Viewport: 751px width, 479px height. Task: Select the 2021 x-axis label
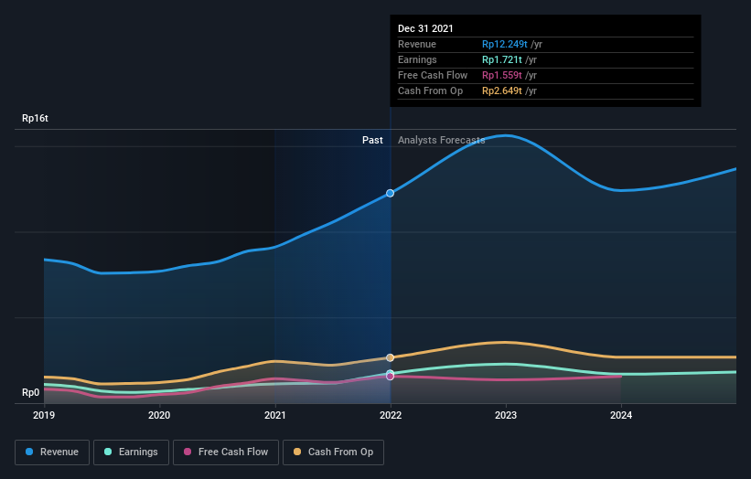(275, 415)
